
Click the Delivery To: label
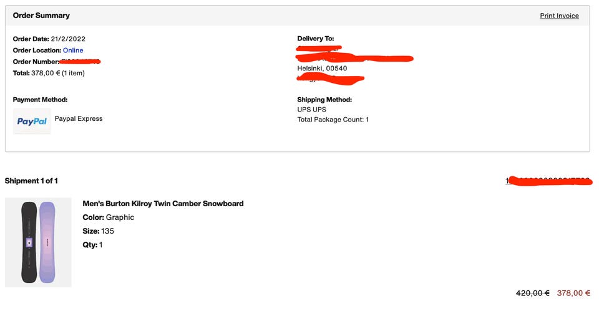point(316,39)
